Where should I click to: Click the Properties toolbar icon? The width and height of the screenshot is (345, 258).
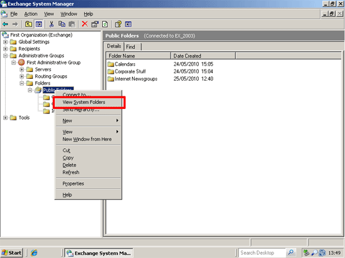coord(95,24)
